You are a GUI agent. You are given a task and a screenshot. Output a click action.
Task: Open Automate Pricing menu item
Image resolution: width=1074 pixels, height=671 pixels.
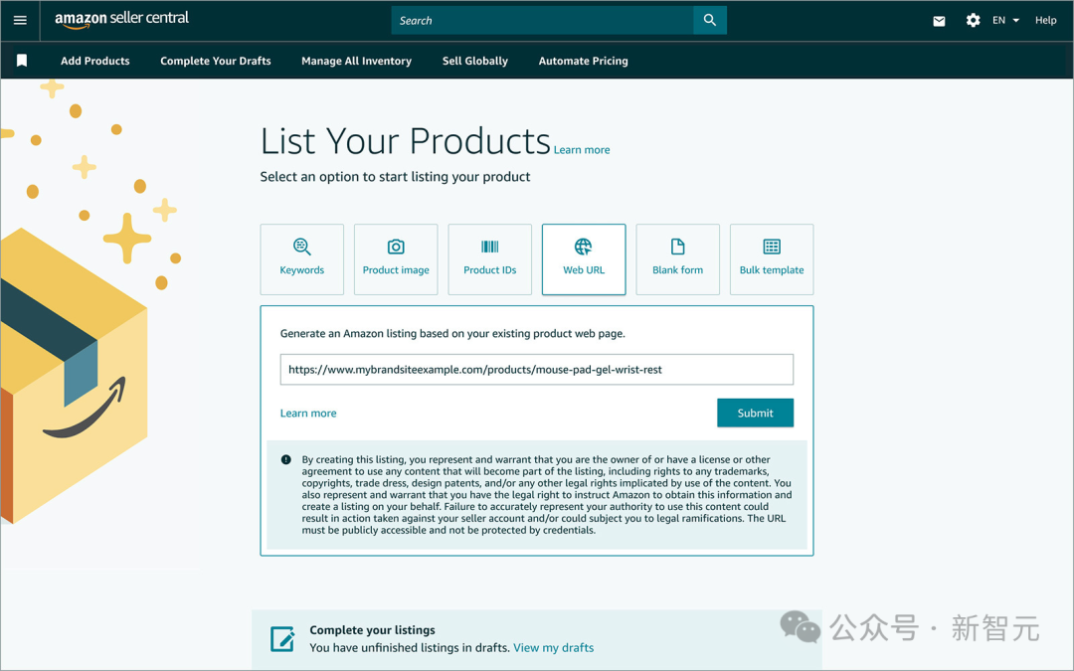point(583,61)
